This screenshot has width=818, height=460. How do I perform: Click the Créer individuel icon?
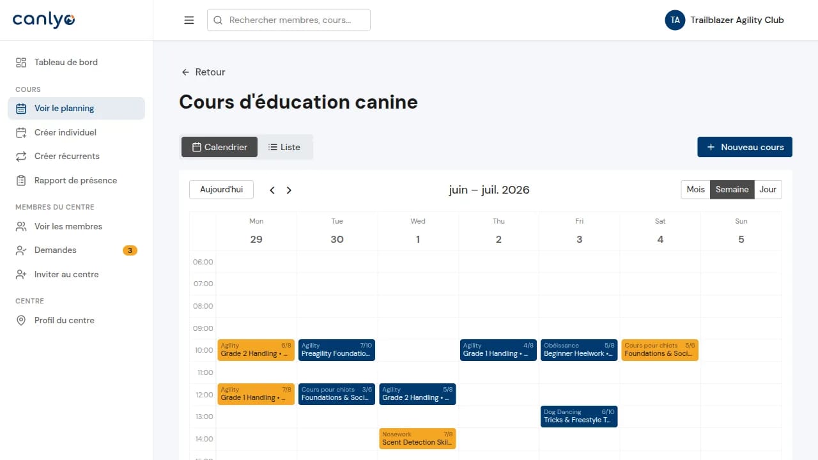click(21, 132)
